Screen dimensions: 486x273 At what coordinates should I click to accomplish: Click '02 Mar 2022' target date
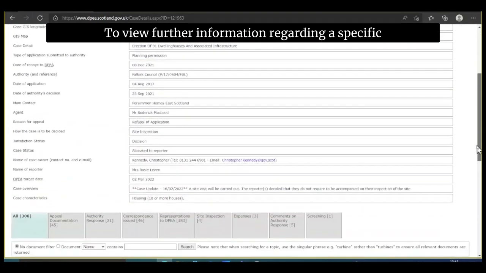(143, 179)
